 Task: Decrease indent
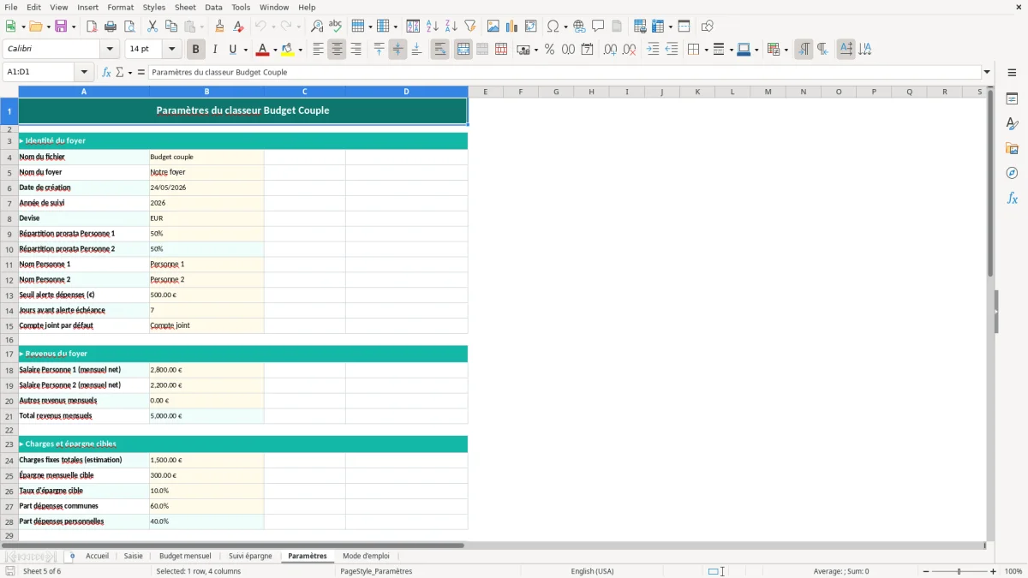[672, 50]
